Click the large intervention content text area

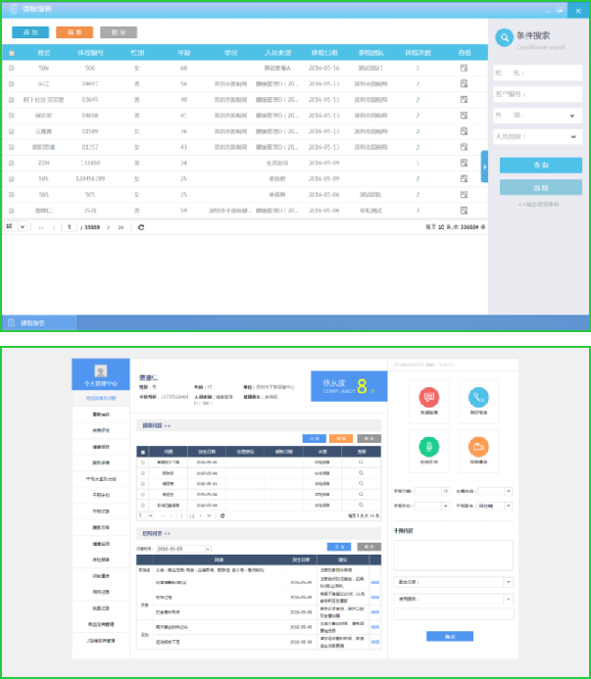(x=453, y=554)
